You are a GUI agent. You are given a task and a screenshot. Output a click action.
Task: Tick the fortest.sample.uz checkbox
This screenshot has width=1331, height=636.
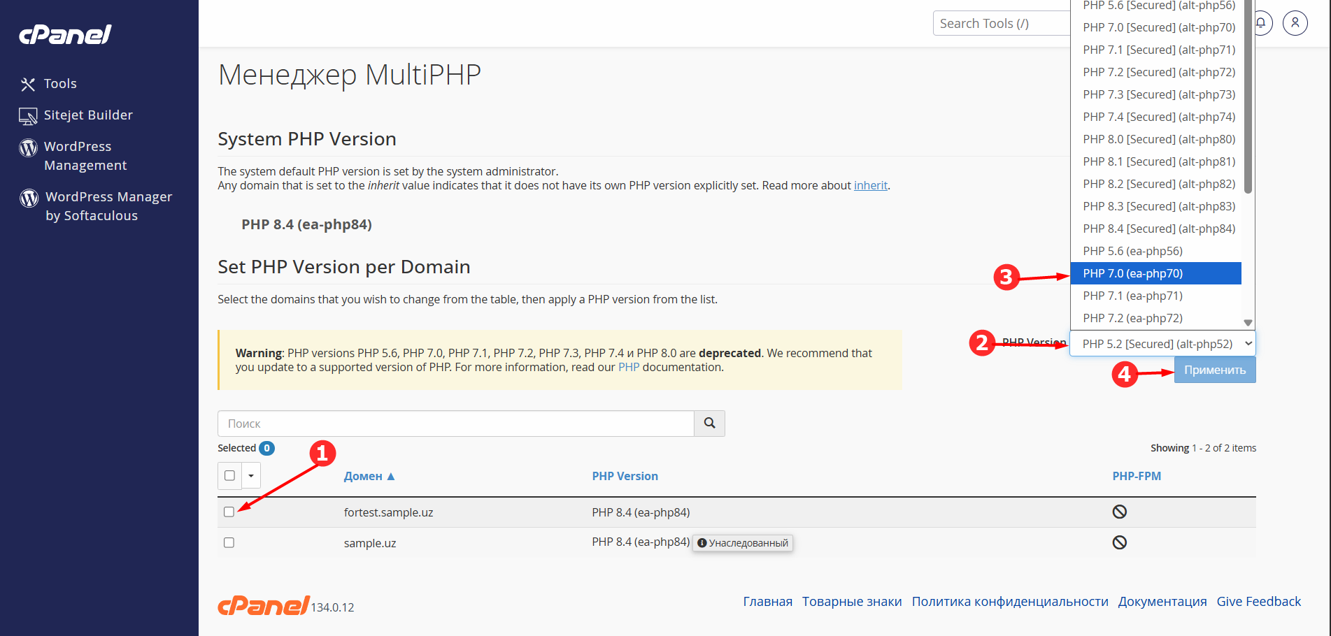(x=229, y=512)
